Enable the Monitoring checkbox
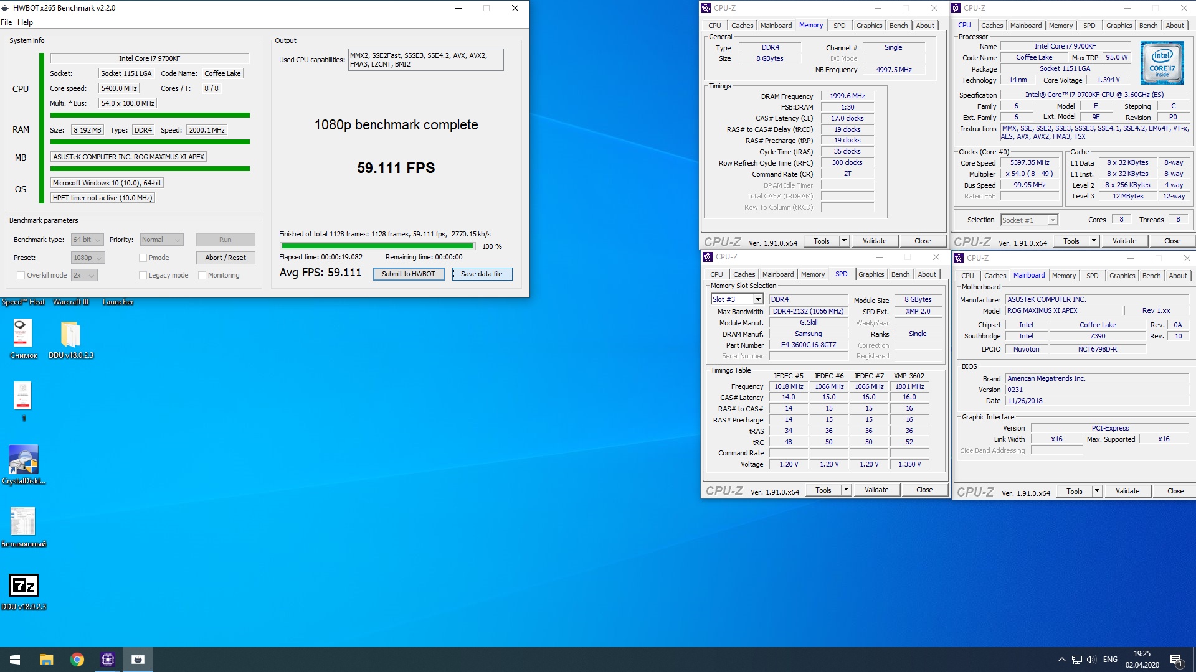Viewport: 1196px width, 672px height. tap(202, 275)
